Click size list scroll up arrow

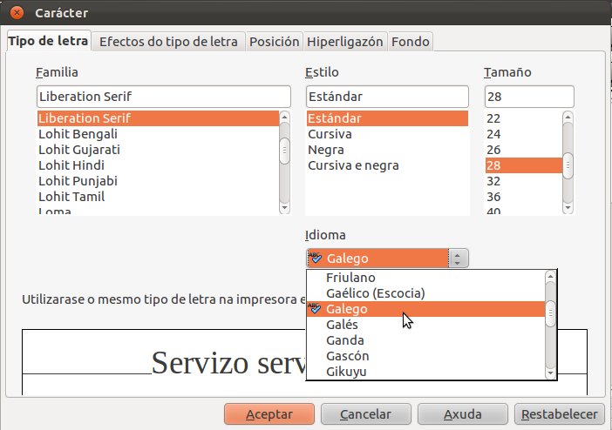(x=568, y=117)
